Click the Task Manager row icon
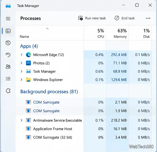 click(28, 71)
